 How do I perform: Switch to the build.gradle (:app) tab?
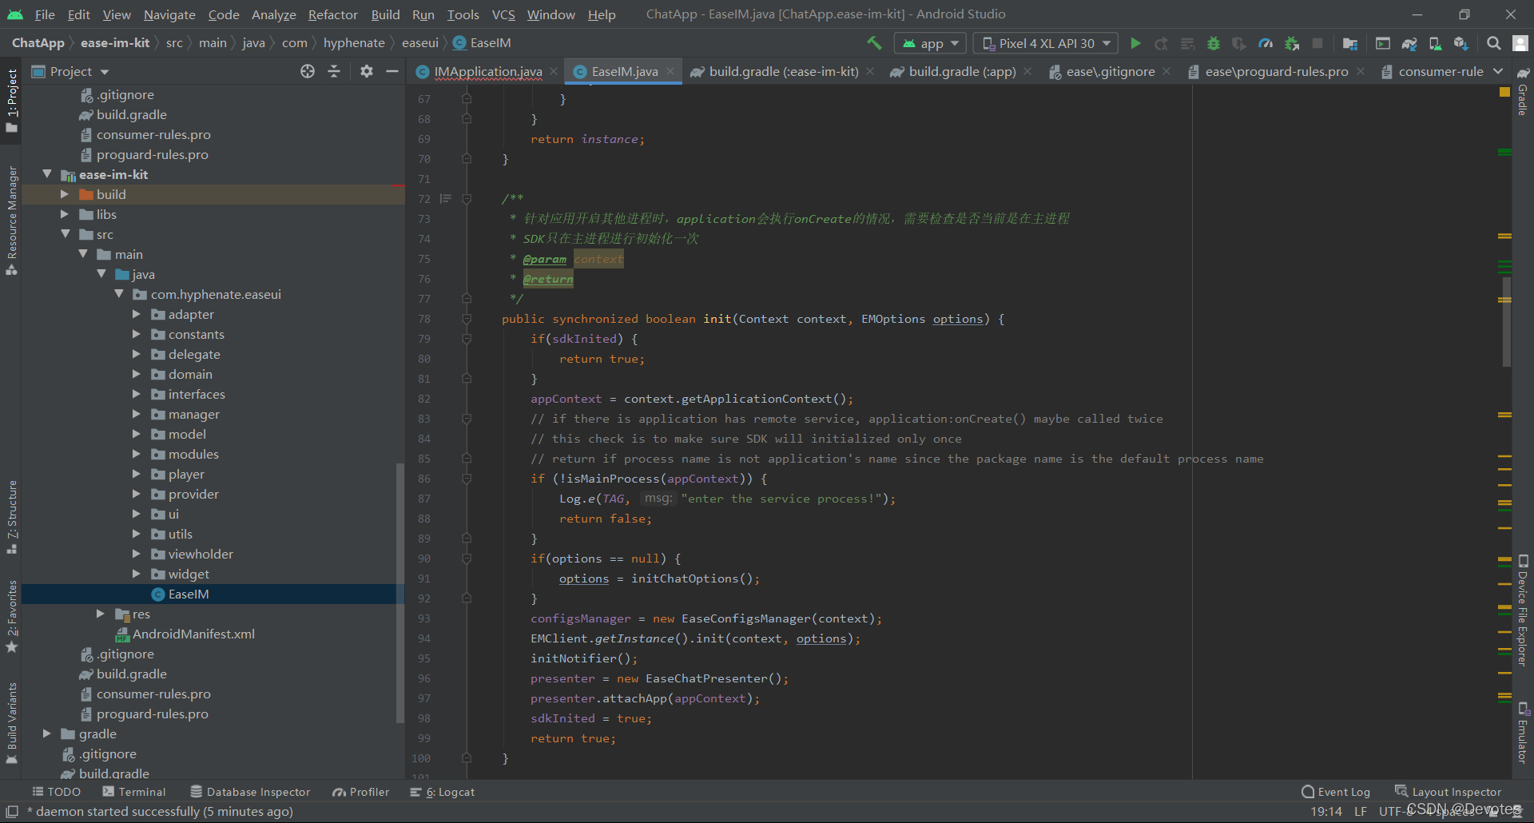[961, 71]
